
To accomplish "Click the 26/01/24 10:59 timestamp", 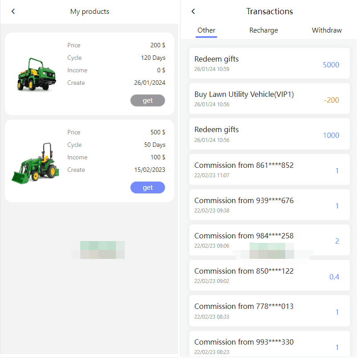I will point(212,69).
